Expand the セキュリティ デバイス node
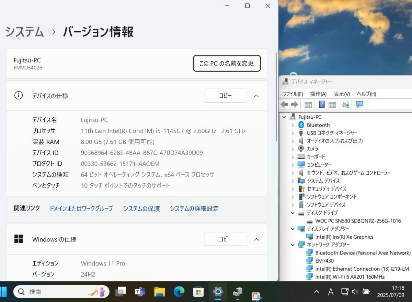 tap(293, 188)
